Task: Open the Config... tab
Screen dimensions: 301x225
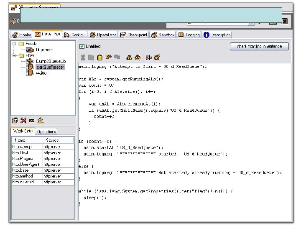Action: pyautogui.click(x=75, y=35)
